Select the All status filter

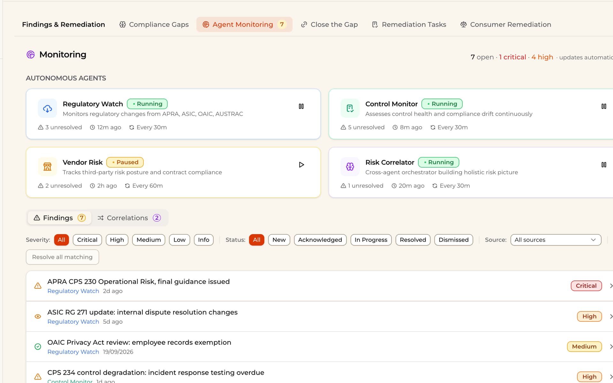pyautogui.click(x=257, y=240)
